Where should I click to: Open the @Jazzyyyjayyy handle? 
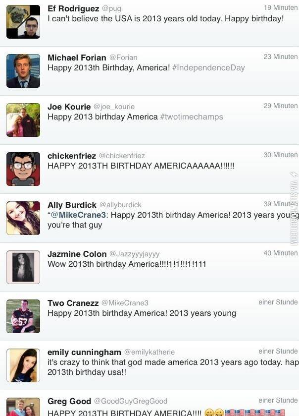(x=135, y=254)
